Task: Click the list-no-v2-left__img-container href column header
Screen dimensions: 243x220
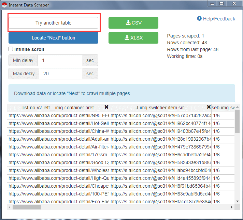Action: [58, 108]
